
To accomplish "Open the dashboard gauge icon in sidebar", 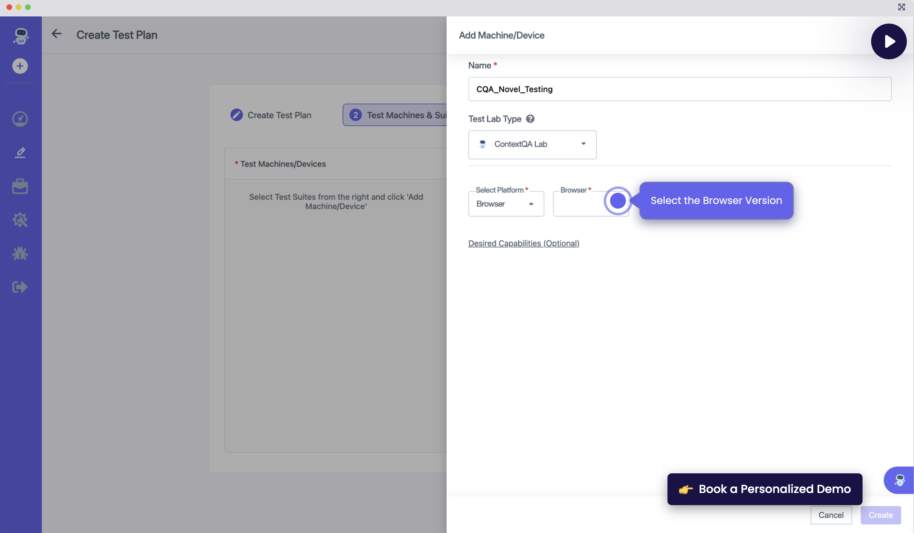I will (20, 119).
